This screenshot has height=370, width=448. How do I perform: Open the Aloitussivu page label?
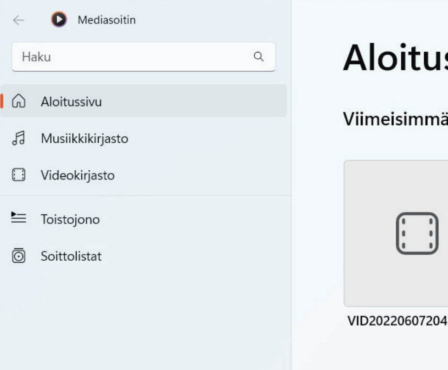[71, 101]
